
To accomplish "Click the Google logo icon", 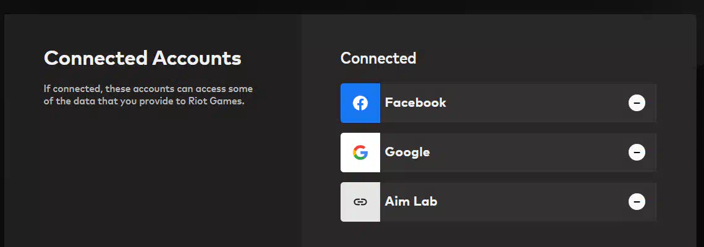I will coord(360,153).
